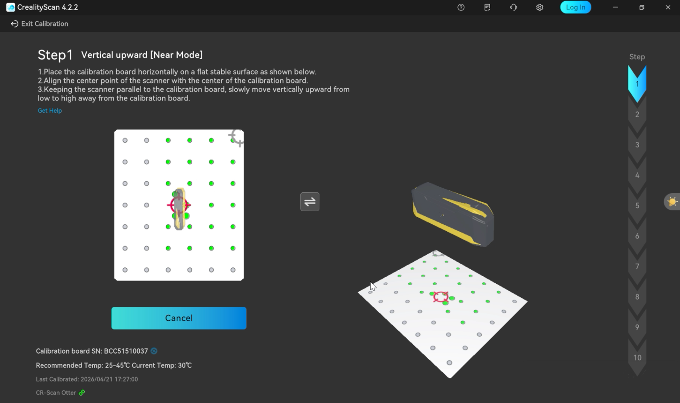Click the 3D scanner model
The width and height of the screenshot is (680, 403).
[453, 214]
